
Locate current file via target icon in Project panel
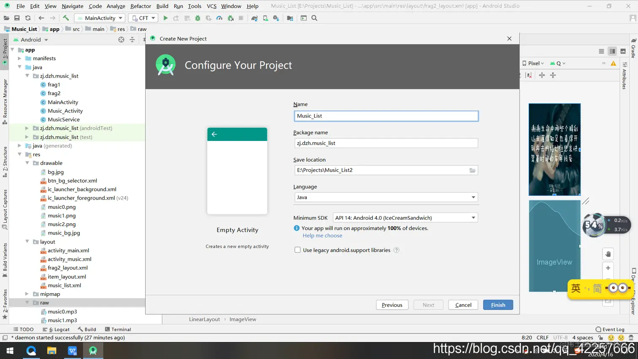tap(121, 40)
